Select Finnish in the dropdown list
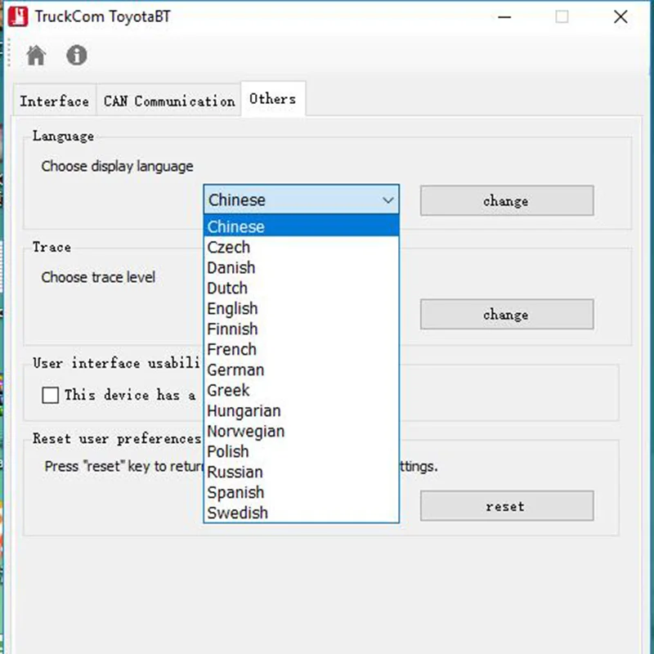 (x=301, y=329)
